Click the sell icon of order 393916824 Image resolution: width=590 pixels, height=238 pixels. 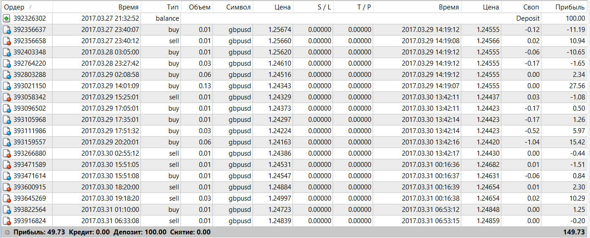tap(6, 221)
